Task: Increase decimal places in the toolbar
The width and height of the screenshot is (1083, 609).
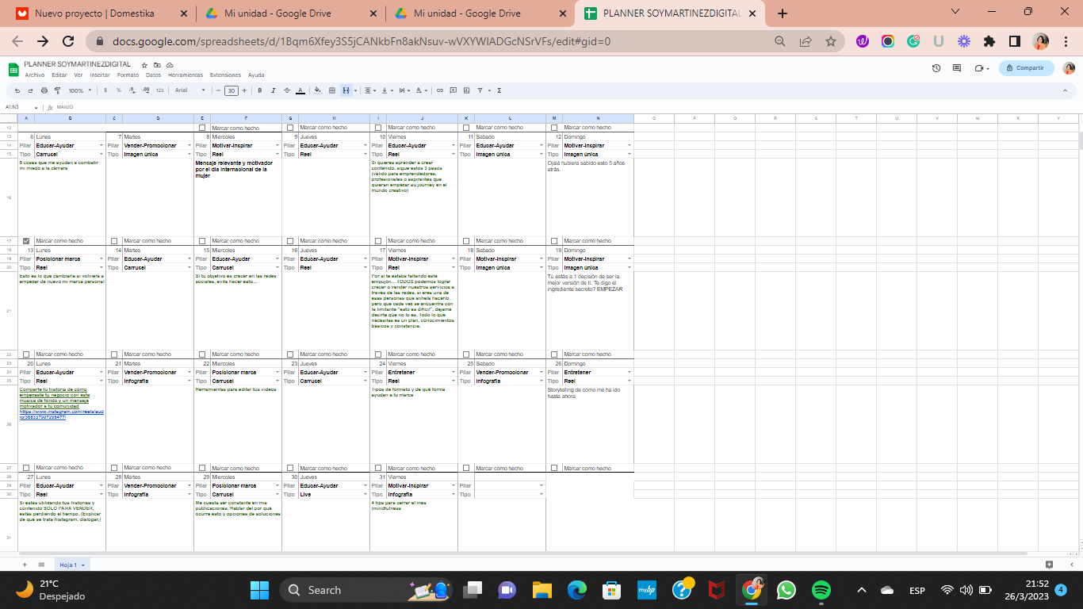Action: tap(146, 90)
